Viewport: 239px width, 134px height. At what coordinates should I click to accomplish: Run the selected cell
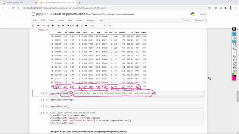pos(71,26)
